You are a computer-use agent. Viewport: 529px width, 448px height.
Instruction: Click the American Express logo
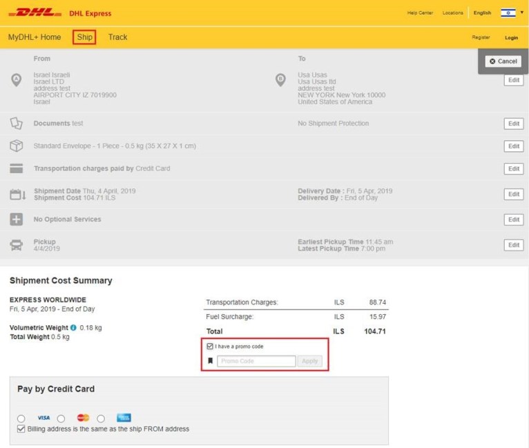pos(124,418)
